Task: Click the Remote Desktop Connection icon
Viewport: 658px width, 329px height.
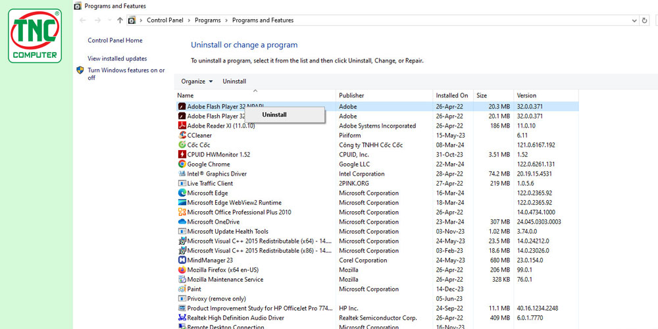Action: tap(182, 326)
